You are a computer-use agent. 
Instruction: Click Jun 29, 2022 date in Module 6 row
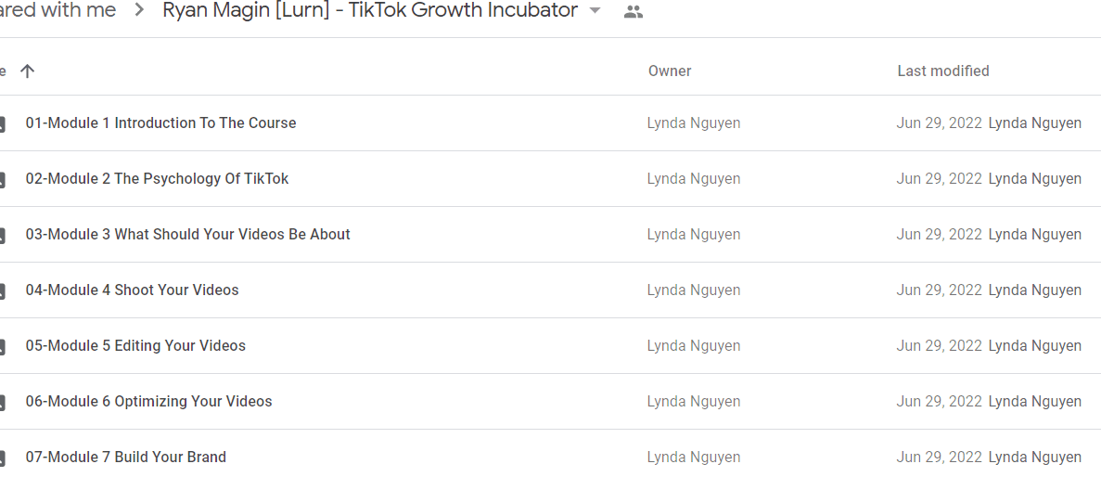tap(939, 401)
